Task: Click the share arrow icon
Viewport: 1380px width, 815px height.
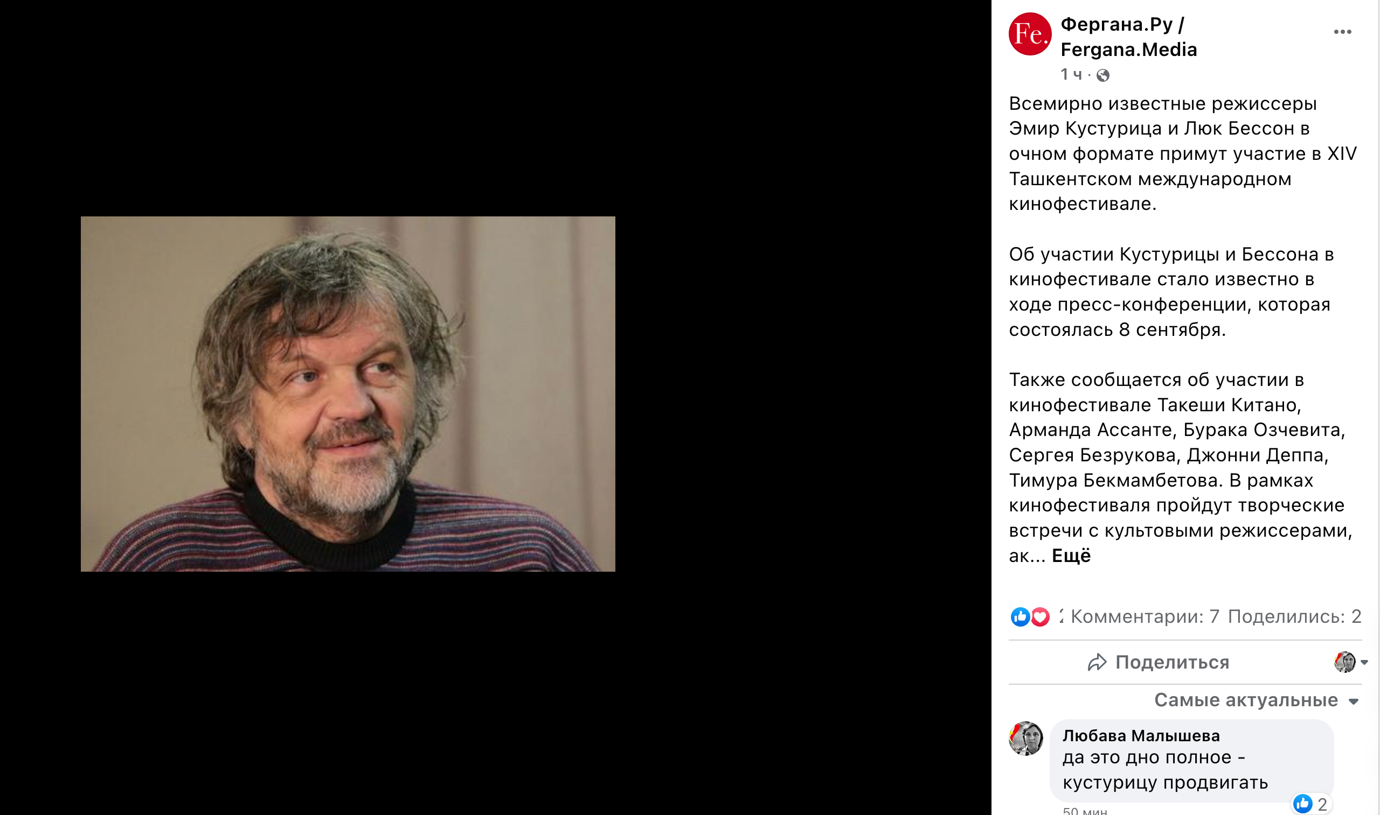Action: click(1097, 662)
